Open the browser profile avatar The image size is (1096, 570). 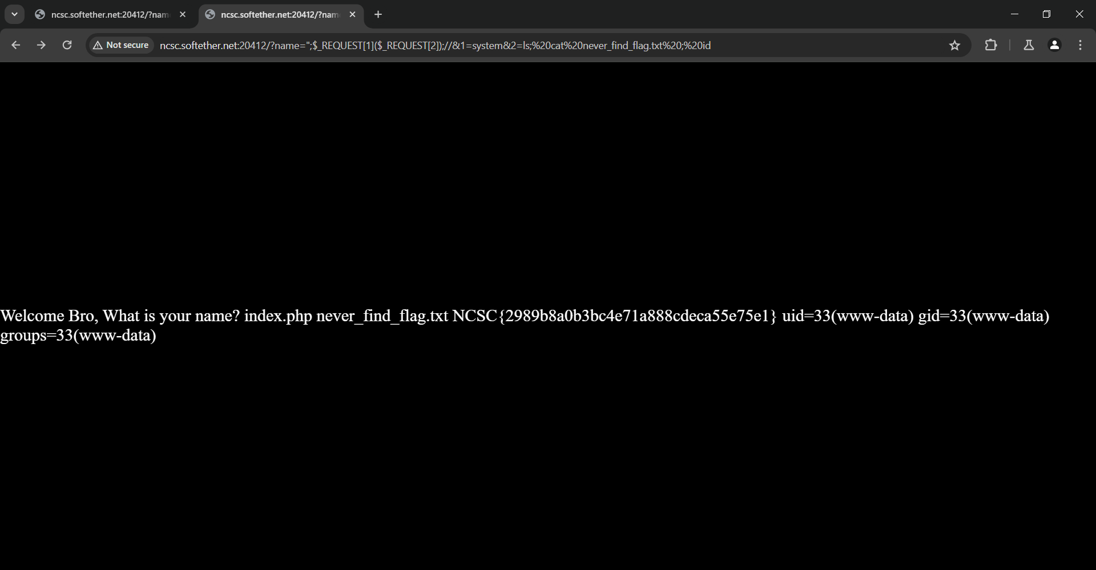[1054, 45]
